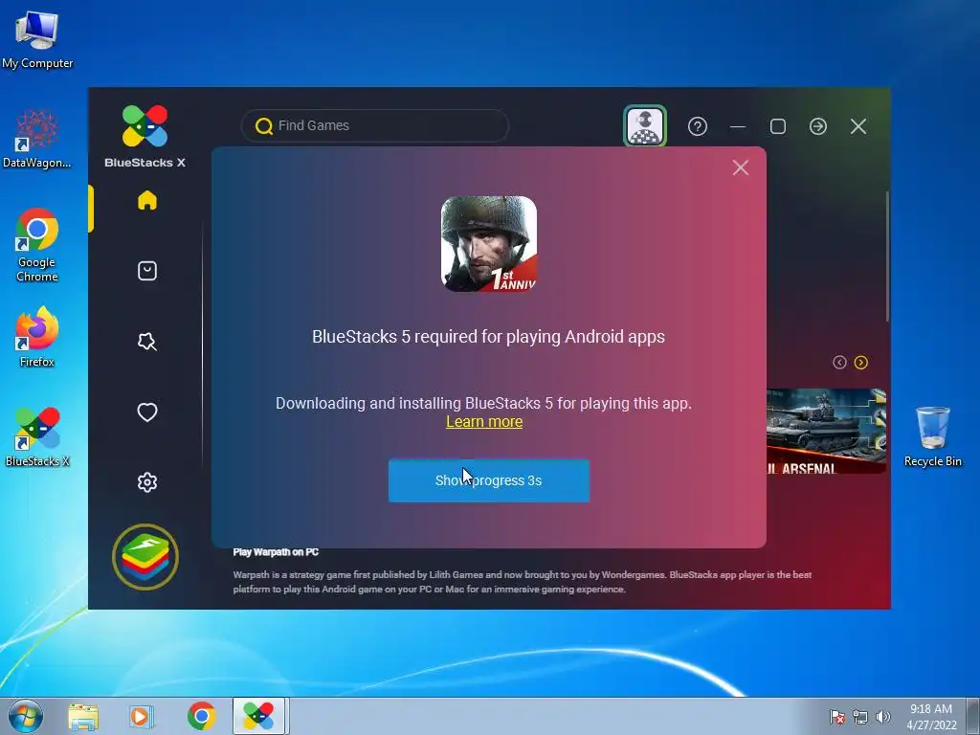This screenshot has height=735, width=980.
Task: Select the My Computer desktop icon
Action: click(37, 40)
